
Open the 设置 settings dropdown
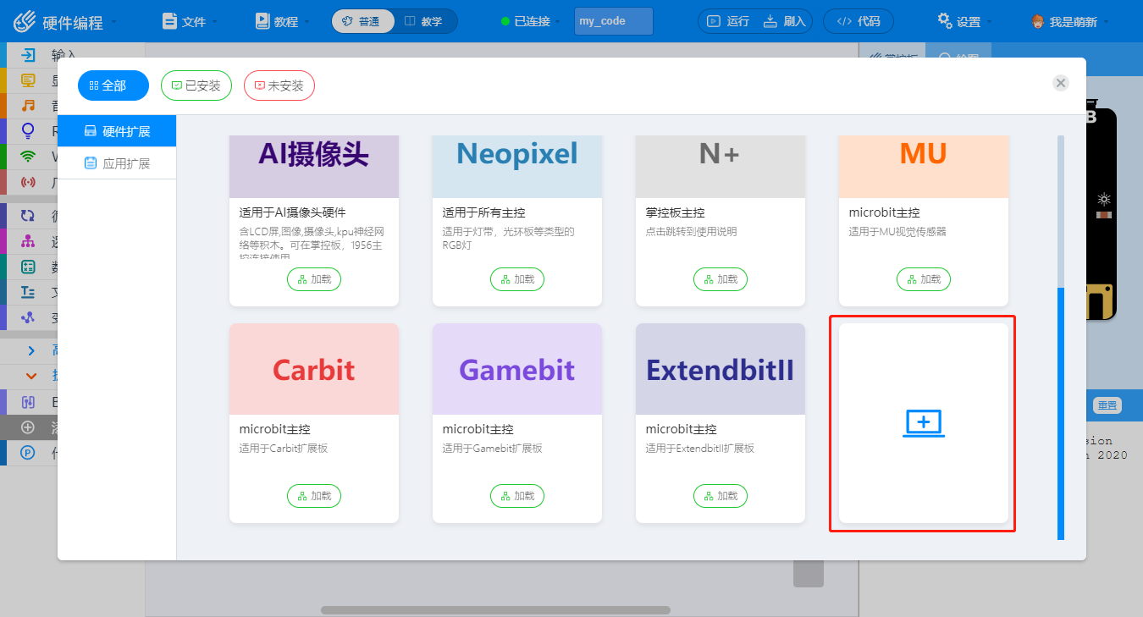(965, 21)
